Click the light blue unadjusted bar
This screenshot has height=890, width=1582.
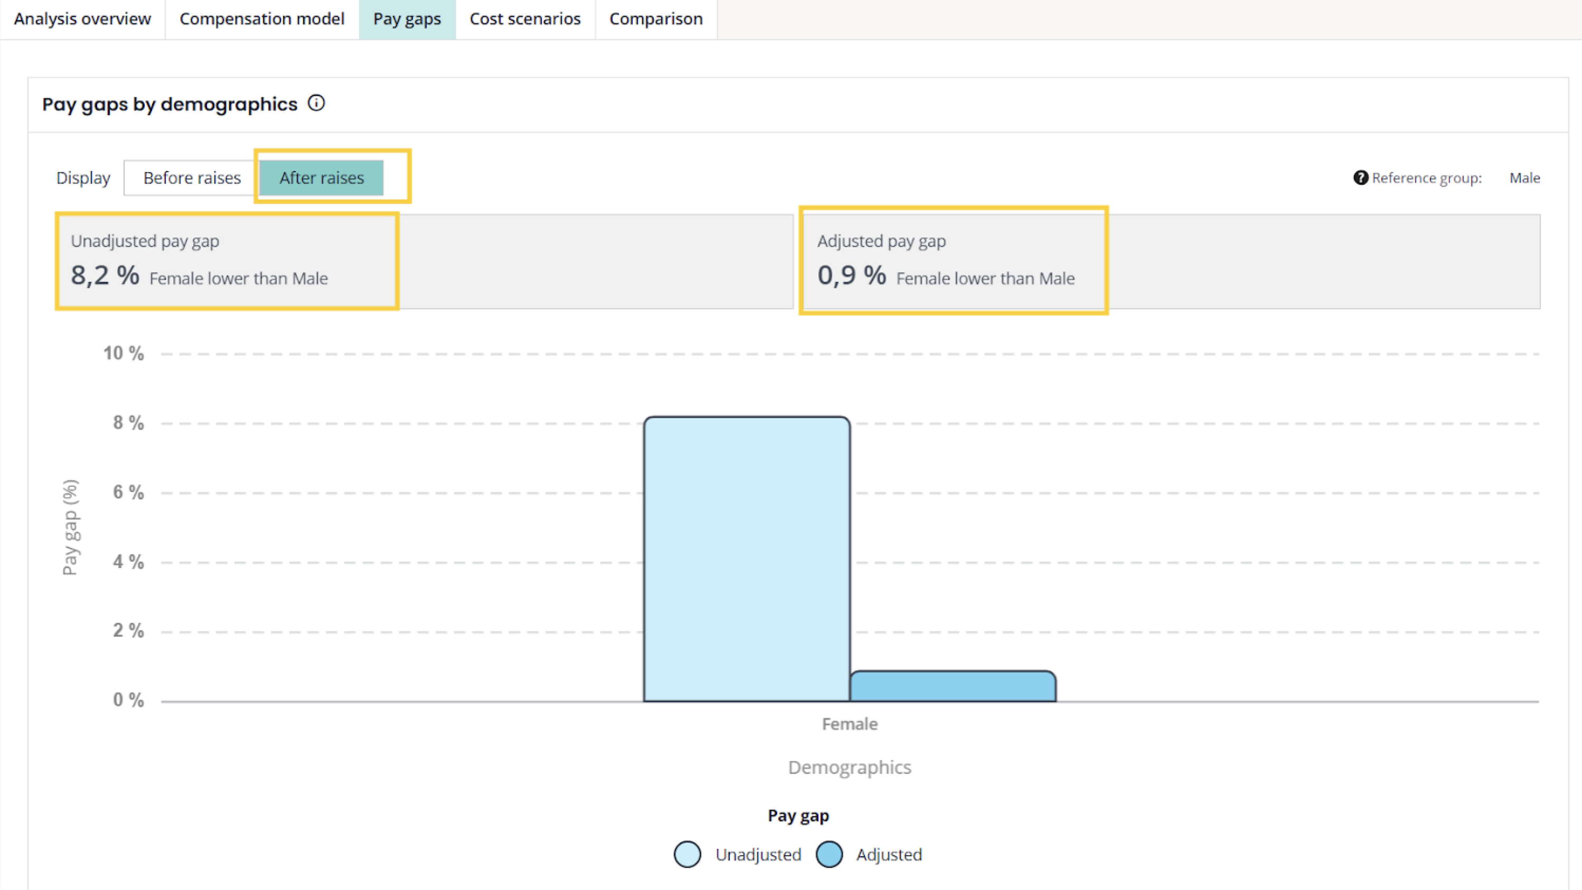[x=746, y=558]
